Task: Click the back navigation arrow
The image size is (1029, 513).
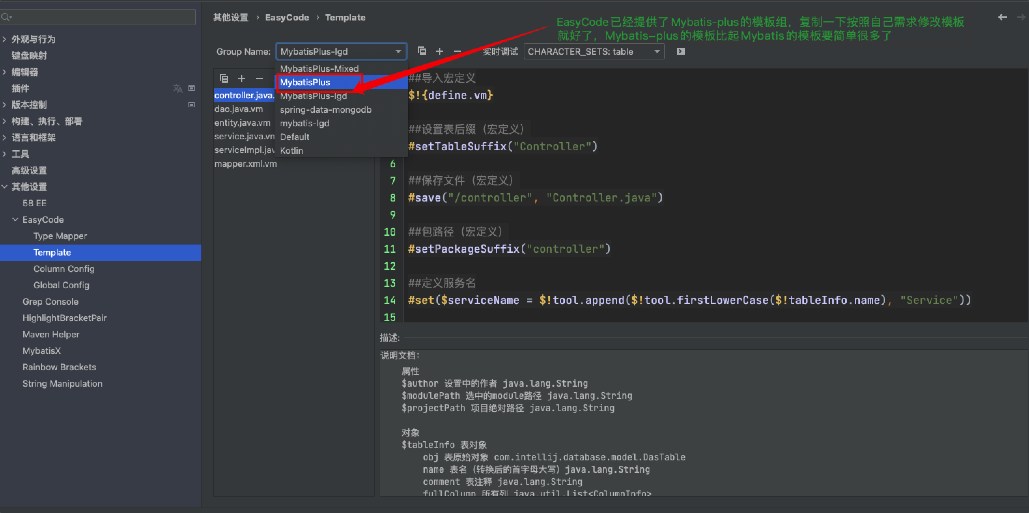Action: pyautogui.click(x=1002, y=17)
